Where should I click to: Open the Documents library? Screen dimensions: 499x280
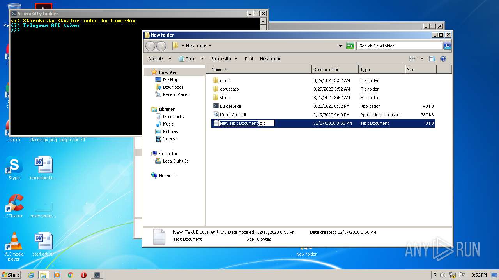click(170, 117)
